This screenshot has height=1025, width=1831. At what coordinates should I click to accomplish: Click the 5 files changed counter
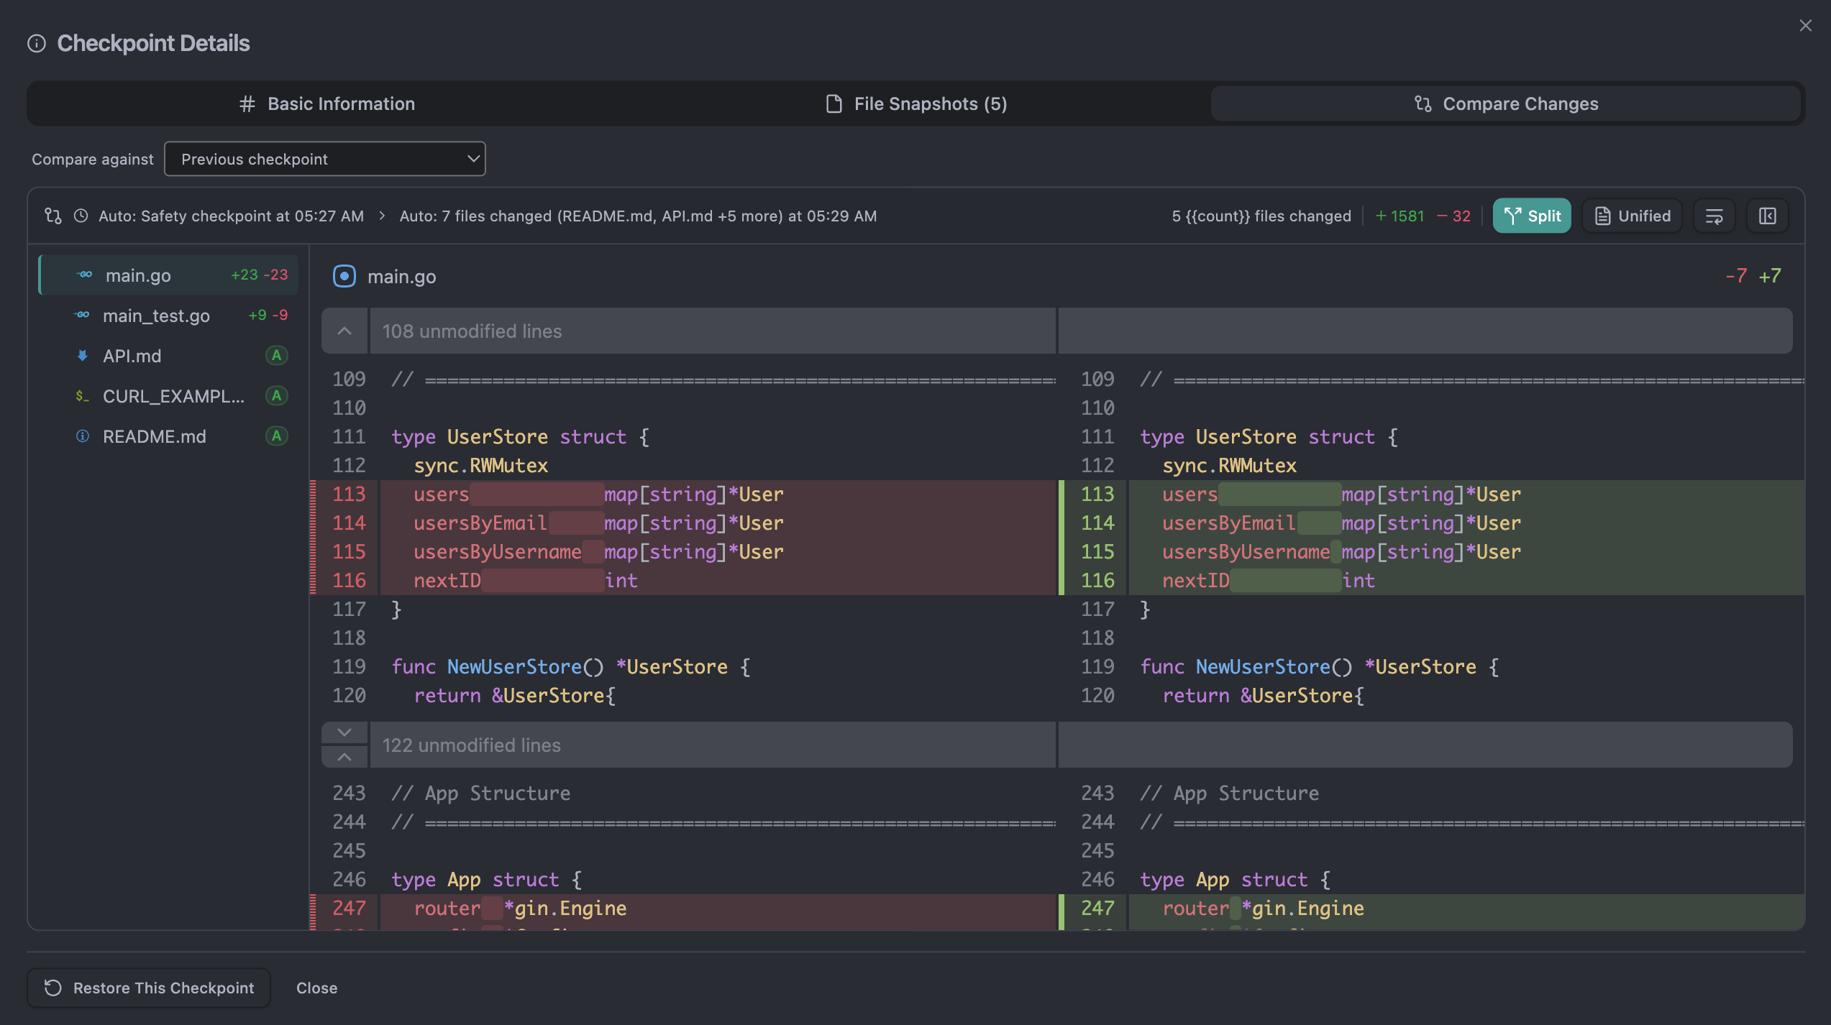[1261, 216]
